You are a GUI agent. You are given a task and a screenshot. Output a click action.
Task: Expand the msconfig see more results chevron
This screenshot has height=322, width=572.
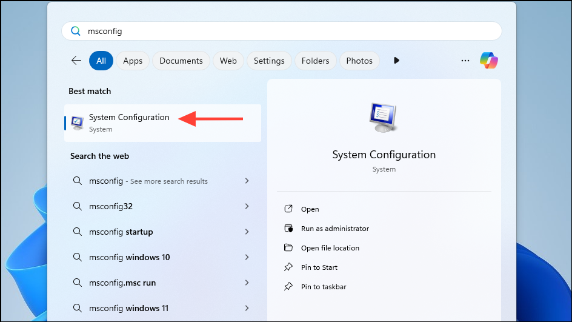247,181
